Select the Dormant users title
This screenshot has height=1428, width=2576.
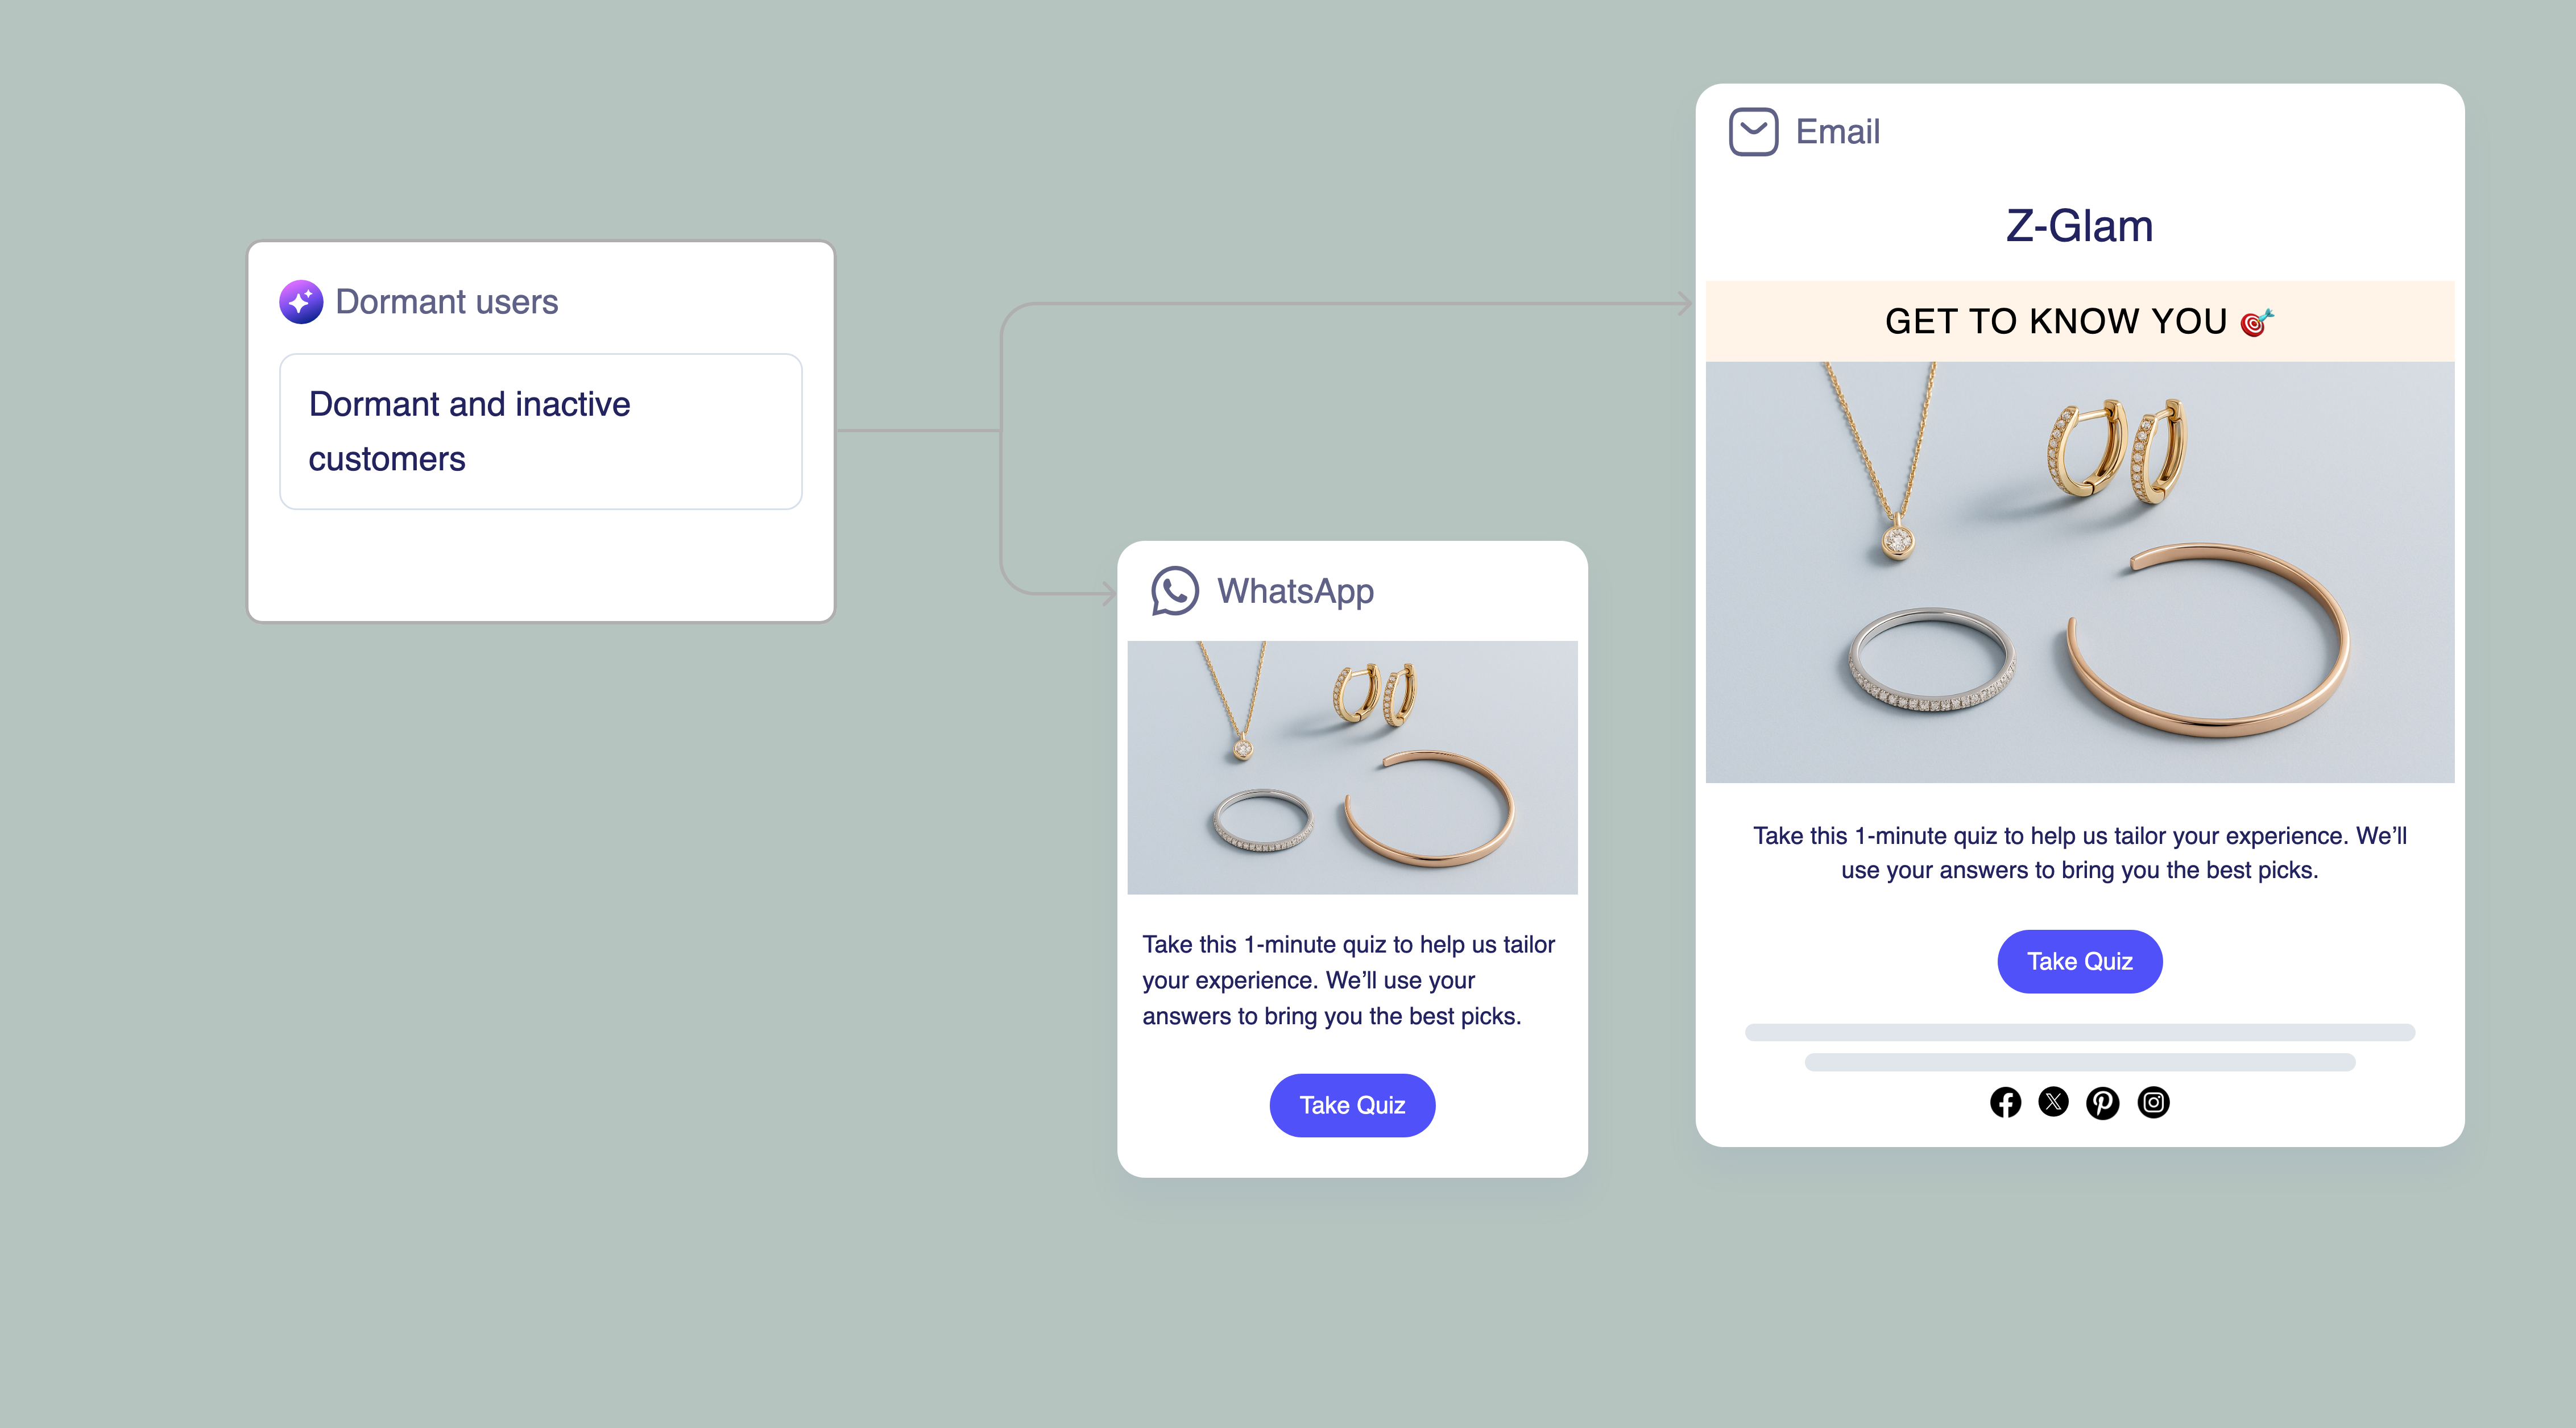point(446,302)
